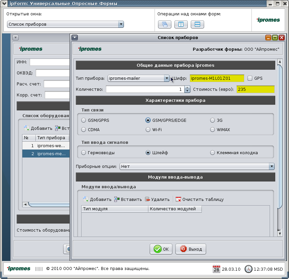
Task: Click the ipromes logo in the status bar
Action: tap(19, 269)
